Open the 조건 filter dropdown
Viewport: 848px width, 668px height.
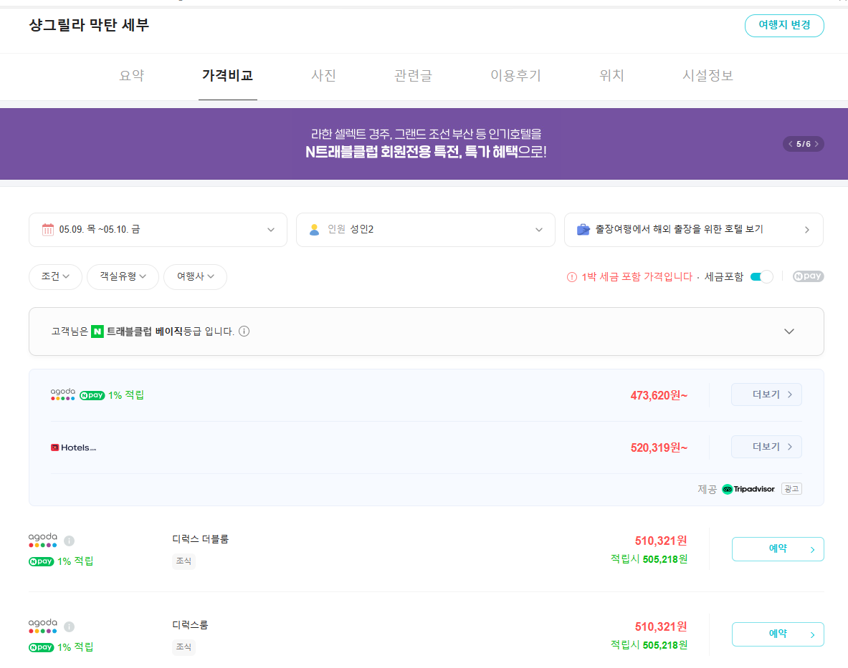pos(55,277)
